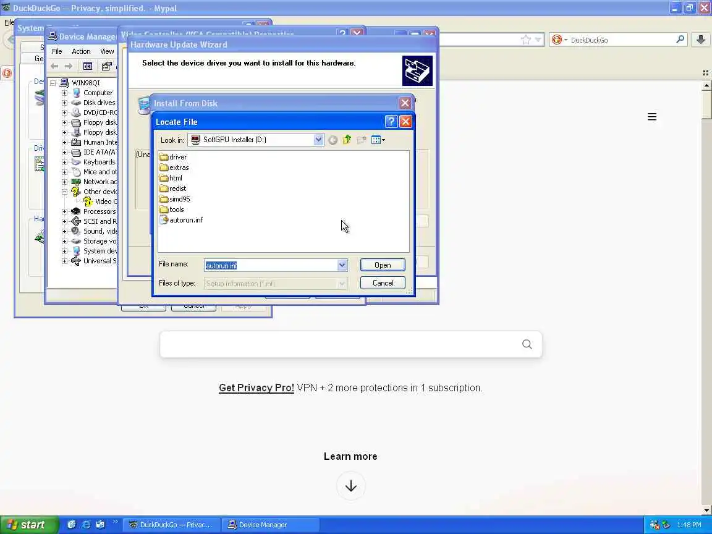
Task: Select the Video Controller unknown device
Action: 100,201
